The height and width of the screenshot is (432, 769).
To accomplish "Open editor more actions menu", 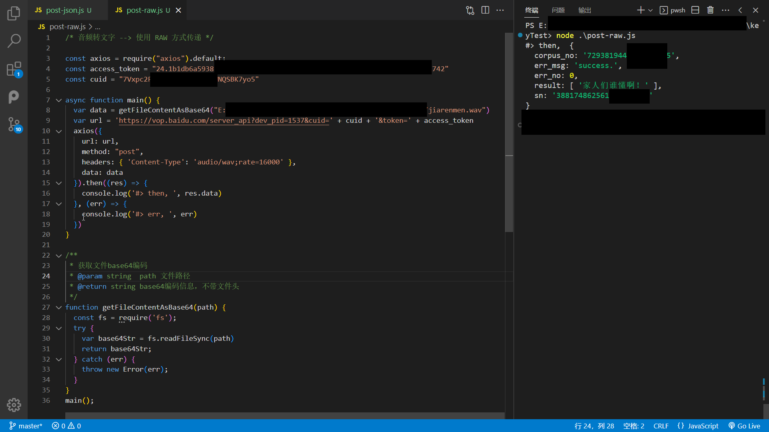I will pyautogui.click(x=500, y=10).
